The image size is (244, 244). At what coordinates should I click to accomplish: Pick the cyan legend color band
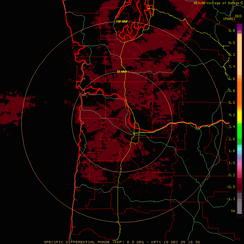[x=239, y=149]
